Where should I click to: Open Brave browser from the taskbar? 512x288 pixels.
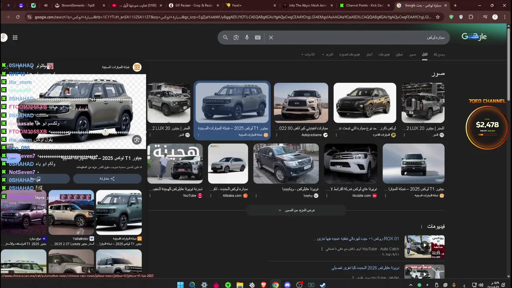(x=264, y=285)
